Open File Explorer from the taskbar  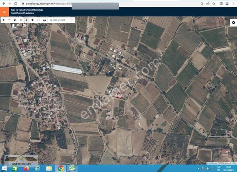click(49, 168)
